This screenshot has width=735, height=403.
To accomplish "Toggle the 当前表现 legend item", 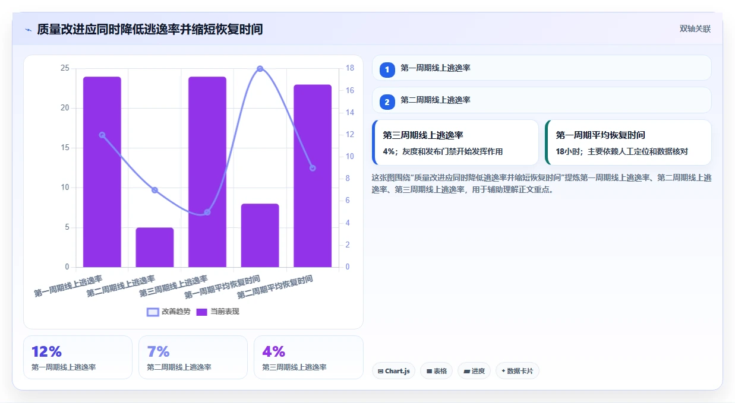I will 217,312.
